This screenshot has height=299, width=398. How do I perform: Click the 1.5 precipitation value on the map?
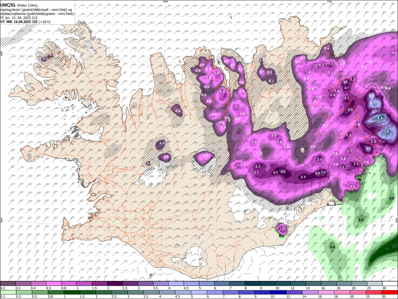(x=238, y=107)
